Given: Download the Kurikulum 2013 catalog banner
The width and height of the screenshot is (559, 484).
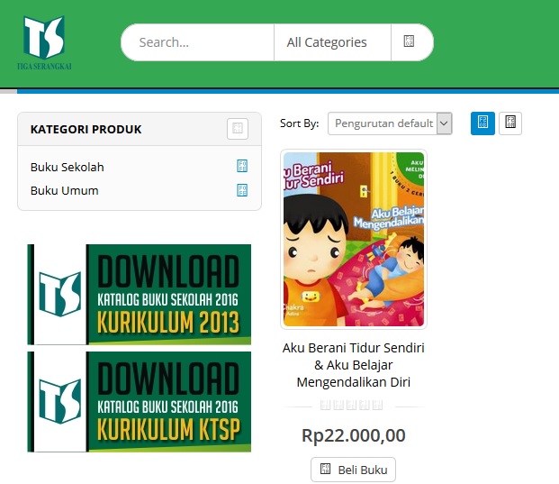Looking at the screenshot, I should click(139, 295).
